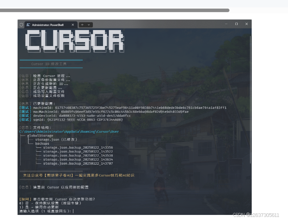Click the page horizontal scrollbar above the terminal
288x220 pixels.
coord(115,10)
